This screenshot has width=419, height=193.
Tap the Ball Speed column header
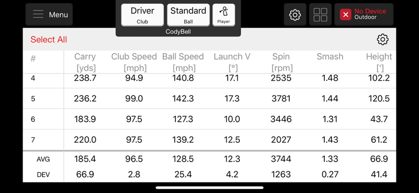click(183, 62)
